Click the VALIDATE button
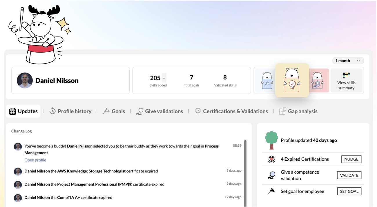 tap(349, 175)
